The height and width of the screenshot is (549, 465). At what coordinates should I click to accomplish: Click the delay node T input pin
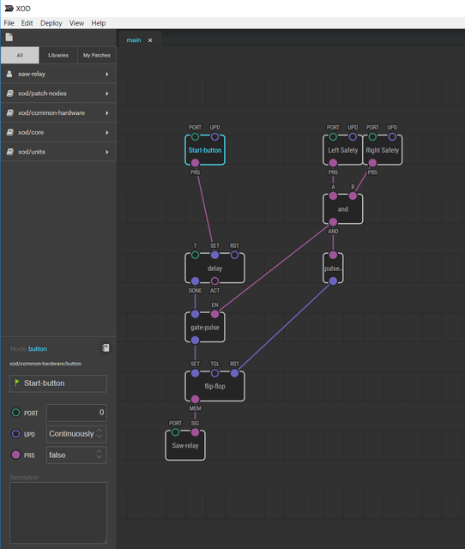coord(195,256)
